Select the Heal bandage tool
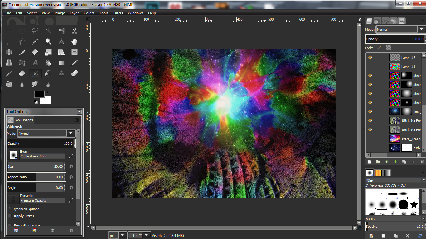 (74, 73)
